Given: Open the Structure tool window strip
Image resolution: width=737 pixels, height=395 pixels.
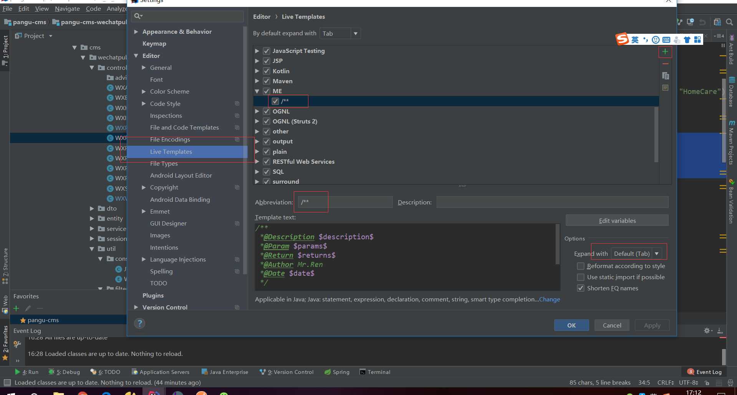Looking at the screenshot, I should [5, 265].
